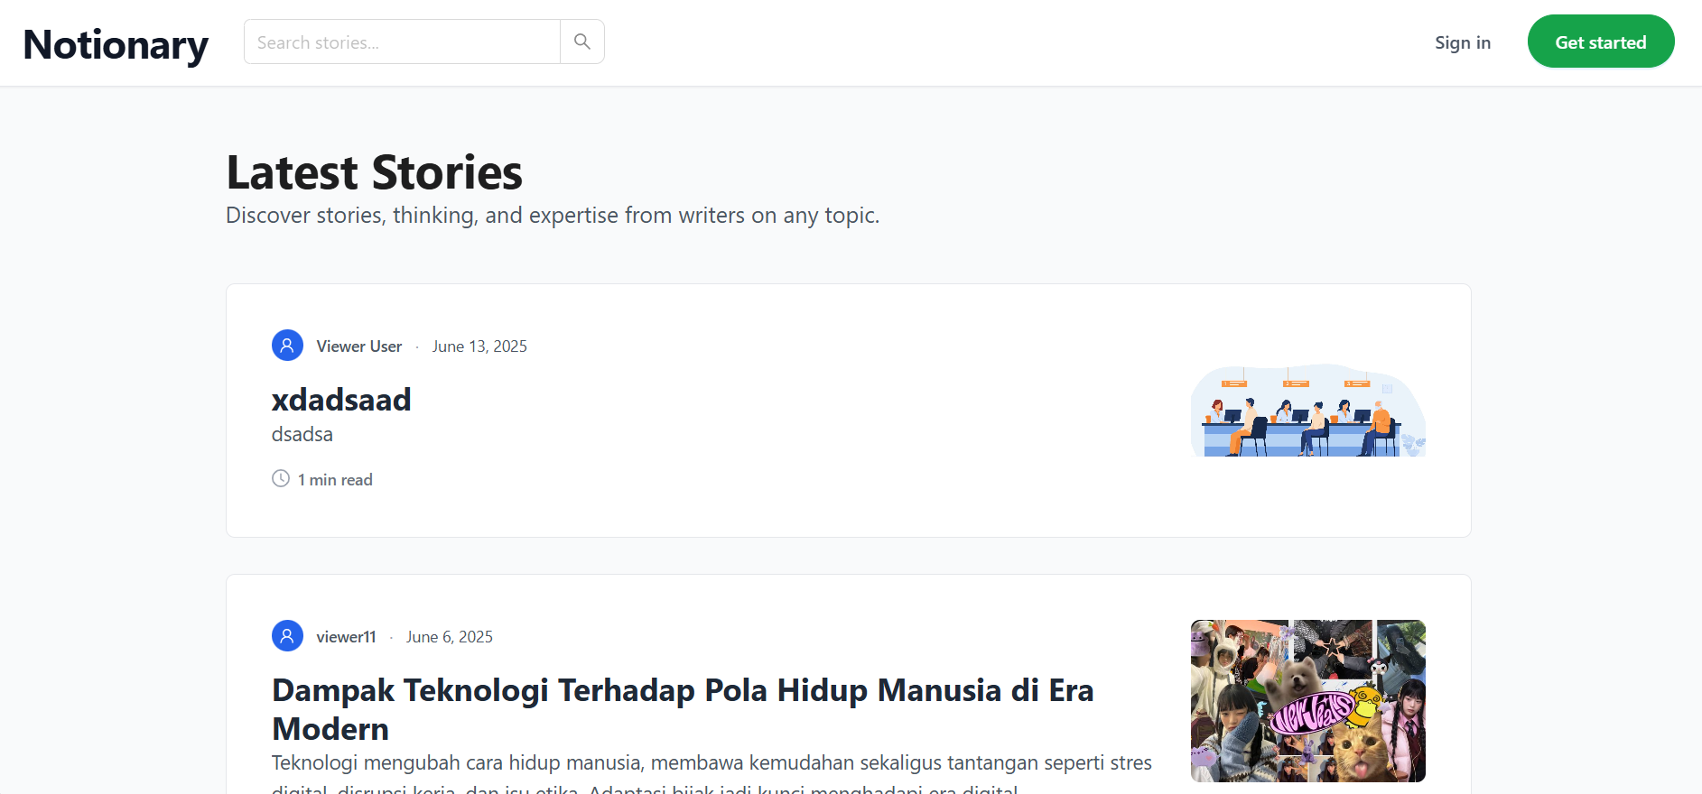Click the Viewer User avatar icon
Screen dimensions: 1702x794
(x=287, y=346)
